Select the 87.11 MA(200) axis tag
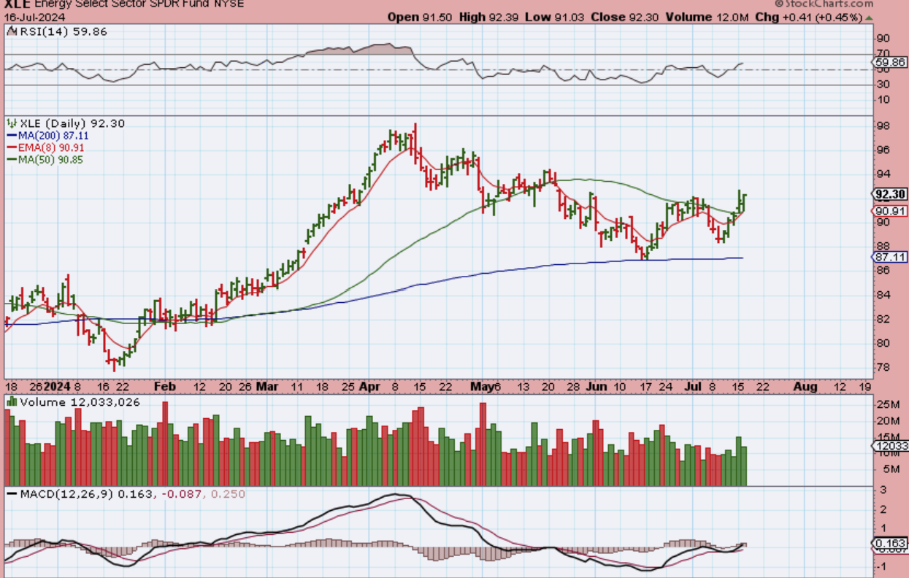 click(x=891, y=257)
